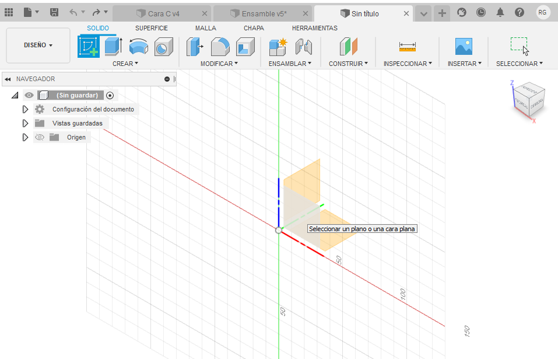
Task: Switch to the HERRAMIENTAS ribbon tab
Action: point(315,28)
